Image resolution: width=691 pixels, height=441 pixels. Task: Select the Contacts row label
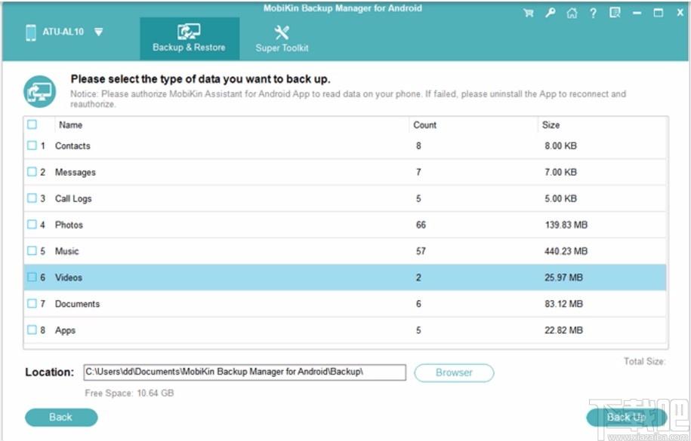click(x=72, y=146)
